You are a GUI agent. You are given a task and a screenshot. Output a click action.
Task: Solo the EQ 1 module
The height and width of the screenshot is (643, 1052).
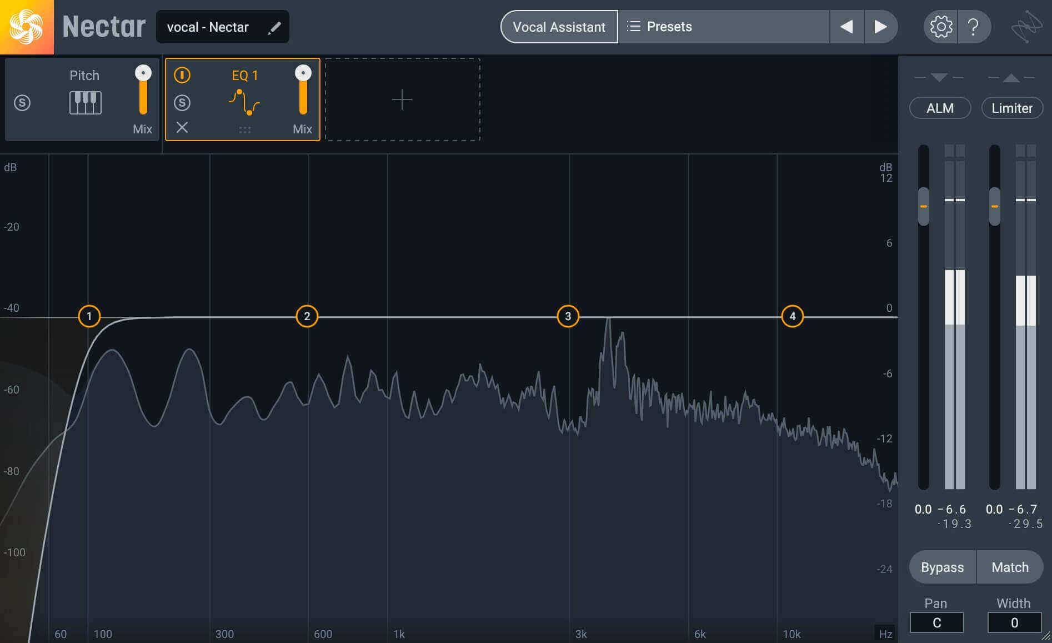pyautogui.click(x=182, y=103)
